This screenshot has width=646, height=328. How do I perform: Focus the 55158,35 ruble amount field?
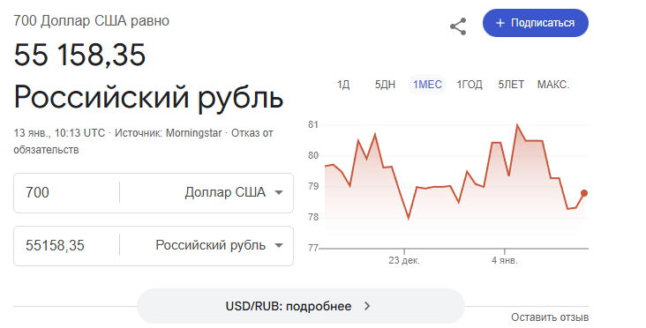[x=66, y=246]
